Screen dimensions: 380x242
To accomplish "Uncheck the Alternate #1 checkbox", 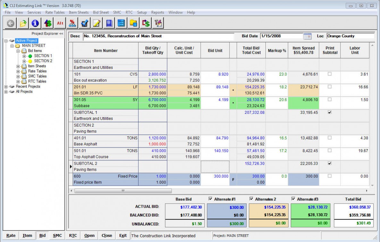I will (x=210, y=199).
